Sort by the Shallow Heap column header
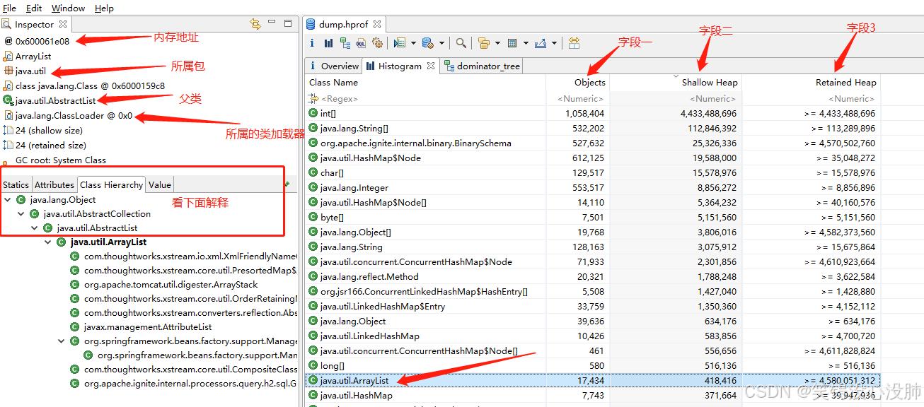The width and height of the screenshot is (924, 407). [675, 83]
